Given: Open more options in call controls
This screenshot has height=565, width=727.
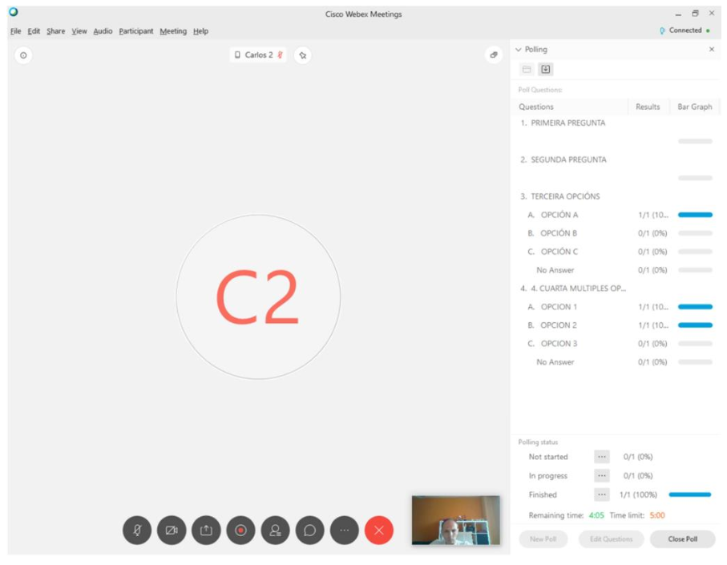Looking at the screenshot, I should [x=344, y=530].
